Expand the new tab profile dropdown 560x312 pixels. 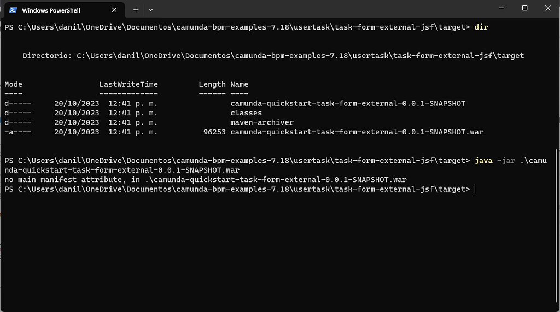point(151,10)
